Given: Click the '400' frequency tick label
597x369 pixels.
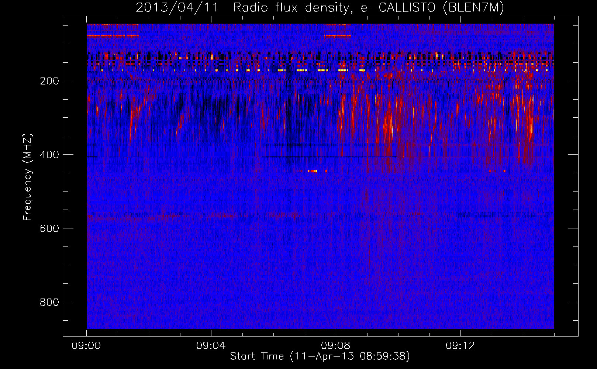Looking at the screenshot, I should [x=49, y=155].
